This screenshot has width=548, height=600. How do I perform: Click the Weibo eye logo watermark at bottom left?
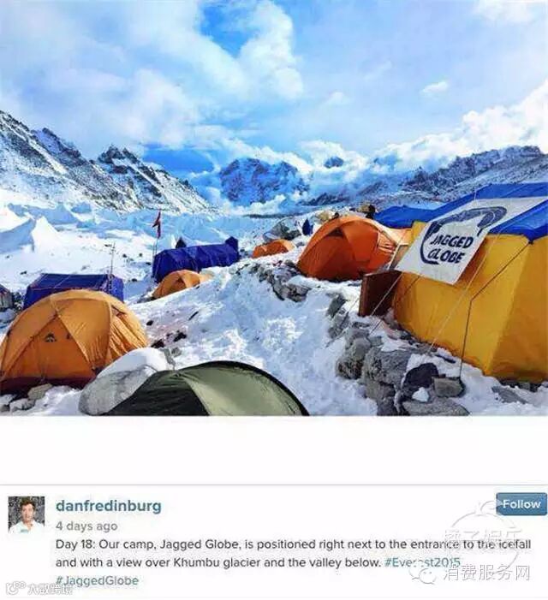(x=18, y=587)
